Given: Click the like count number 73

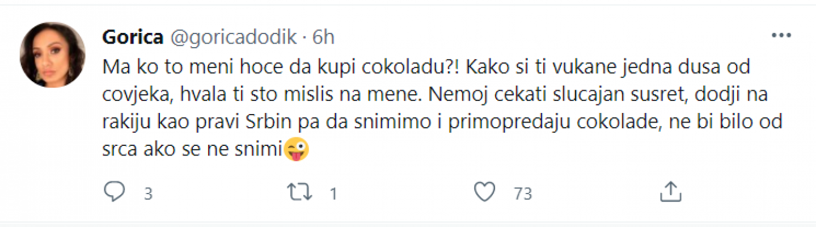Looking at the screenshot, I should click(x=523, y=194).
